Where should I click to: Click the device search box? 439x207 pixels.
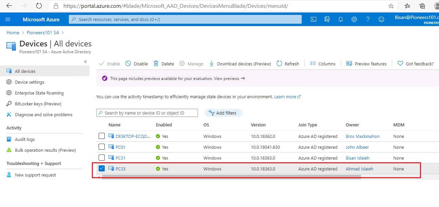(x=147, y=113)
